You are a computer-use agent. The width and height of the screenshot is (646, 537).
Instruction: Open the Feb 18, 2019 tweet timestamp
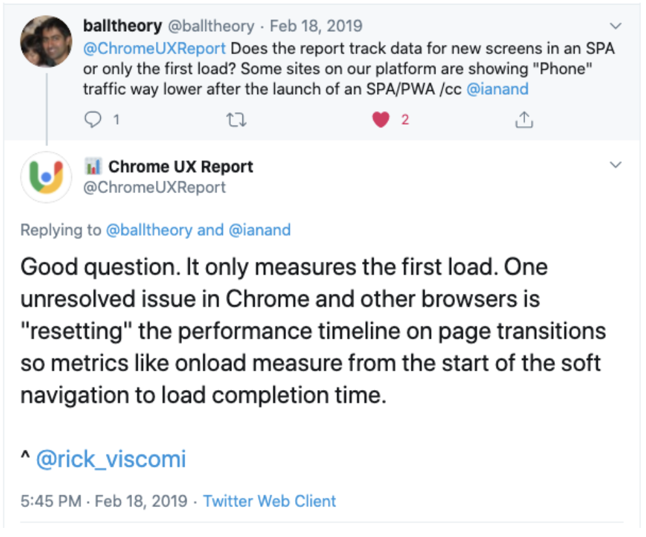pos(316,26)
